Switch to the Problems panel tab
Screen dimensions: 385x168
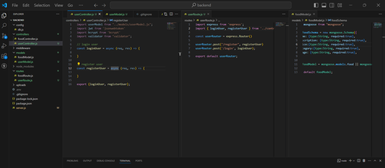(x=72, y=160)
